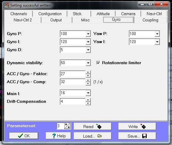
Task: Go to the Altitude tab
Action: point(103,14)
